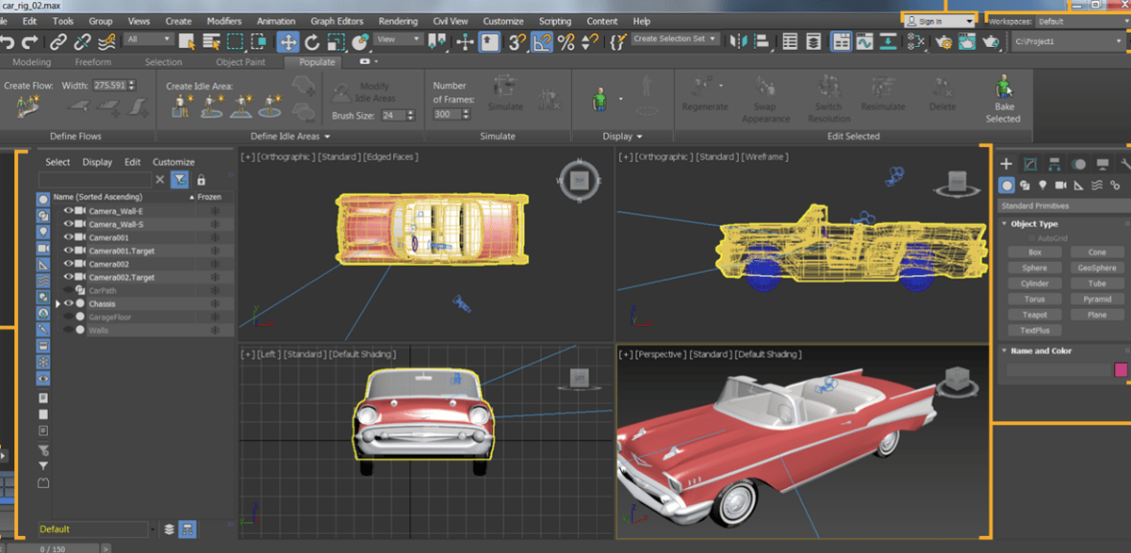The height and width of the screenshot is (553, 1131).
Task: Click the GeoSphere button
Action: (1097, 268)
